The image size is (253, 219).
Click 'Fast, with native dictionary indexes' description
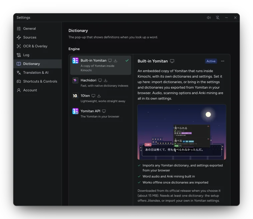105,86
